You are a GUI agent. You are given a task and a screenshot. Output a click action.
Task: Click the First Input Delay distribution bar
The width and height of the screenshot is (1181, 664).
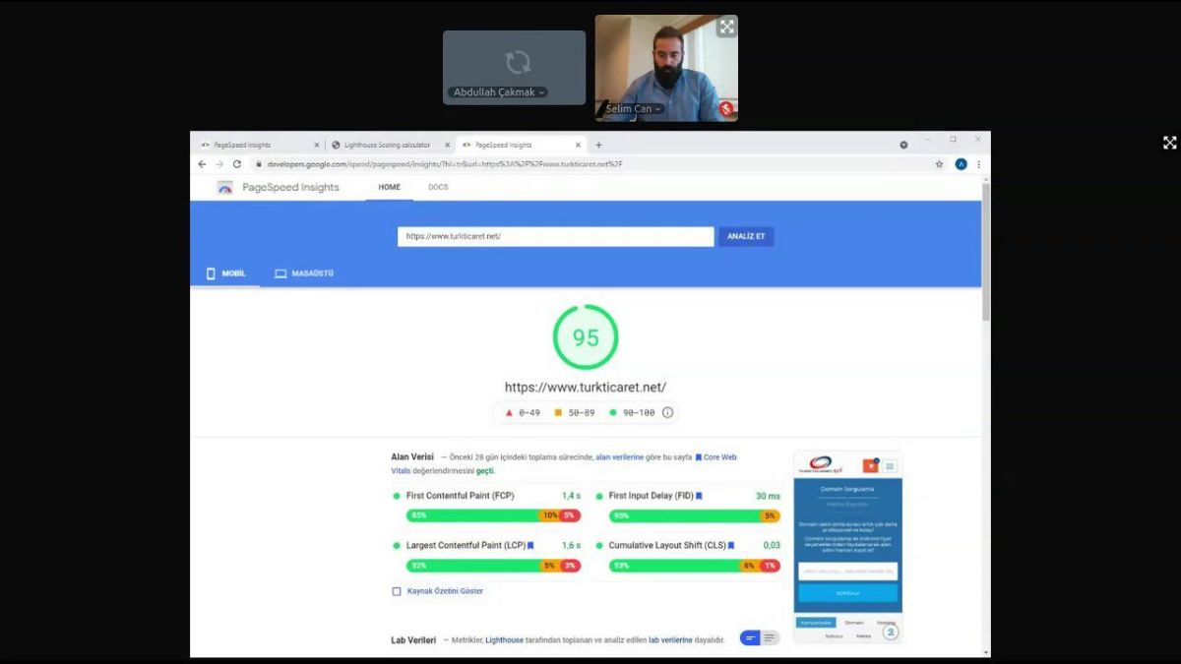pos(695,515)
